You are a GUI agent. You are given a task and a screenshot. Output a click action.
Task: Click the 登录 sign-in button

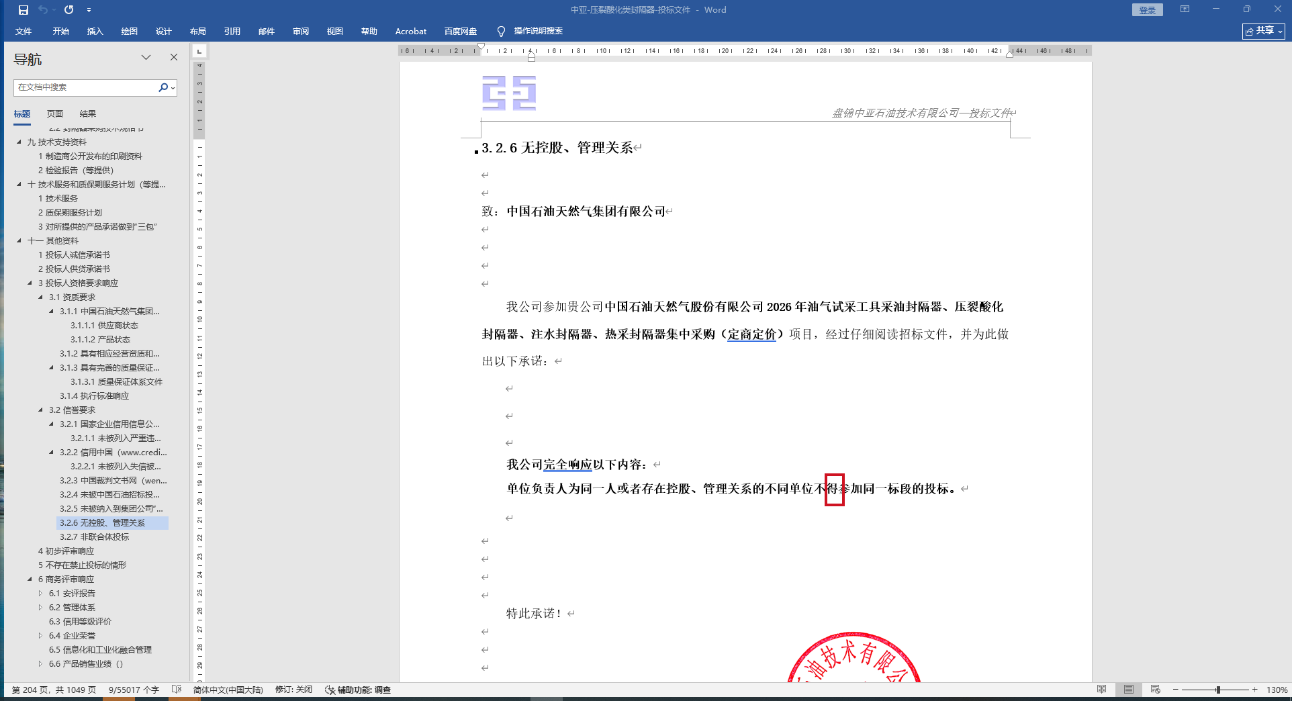(1147, 10)
